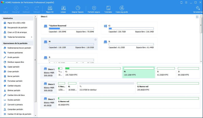Toggle the disk view layout icon
Viewport: 203px width, 118px height.
pyautogui.click(x=197, y=17)
